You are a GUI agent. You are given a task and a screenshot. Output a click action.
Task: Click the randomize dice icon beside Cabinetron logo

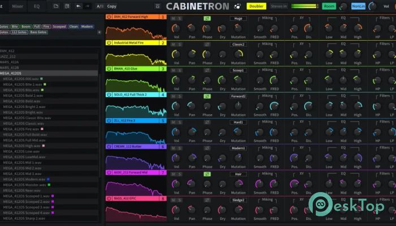tap(237, 7)
